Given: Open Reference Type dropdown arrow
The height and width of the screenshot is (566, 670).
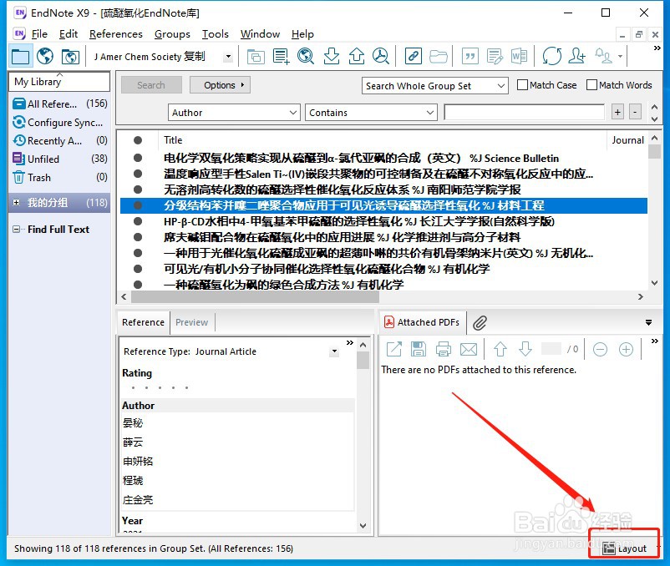Looking at the screenshot, I should 334,351.
